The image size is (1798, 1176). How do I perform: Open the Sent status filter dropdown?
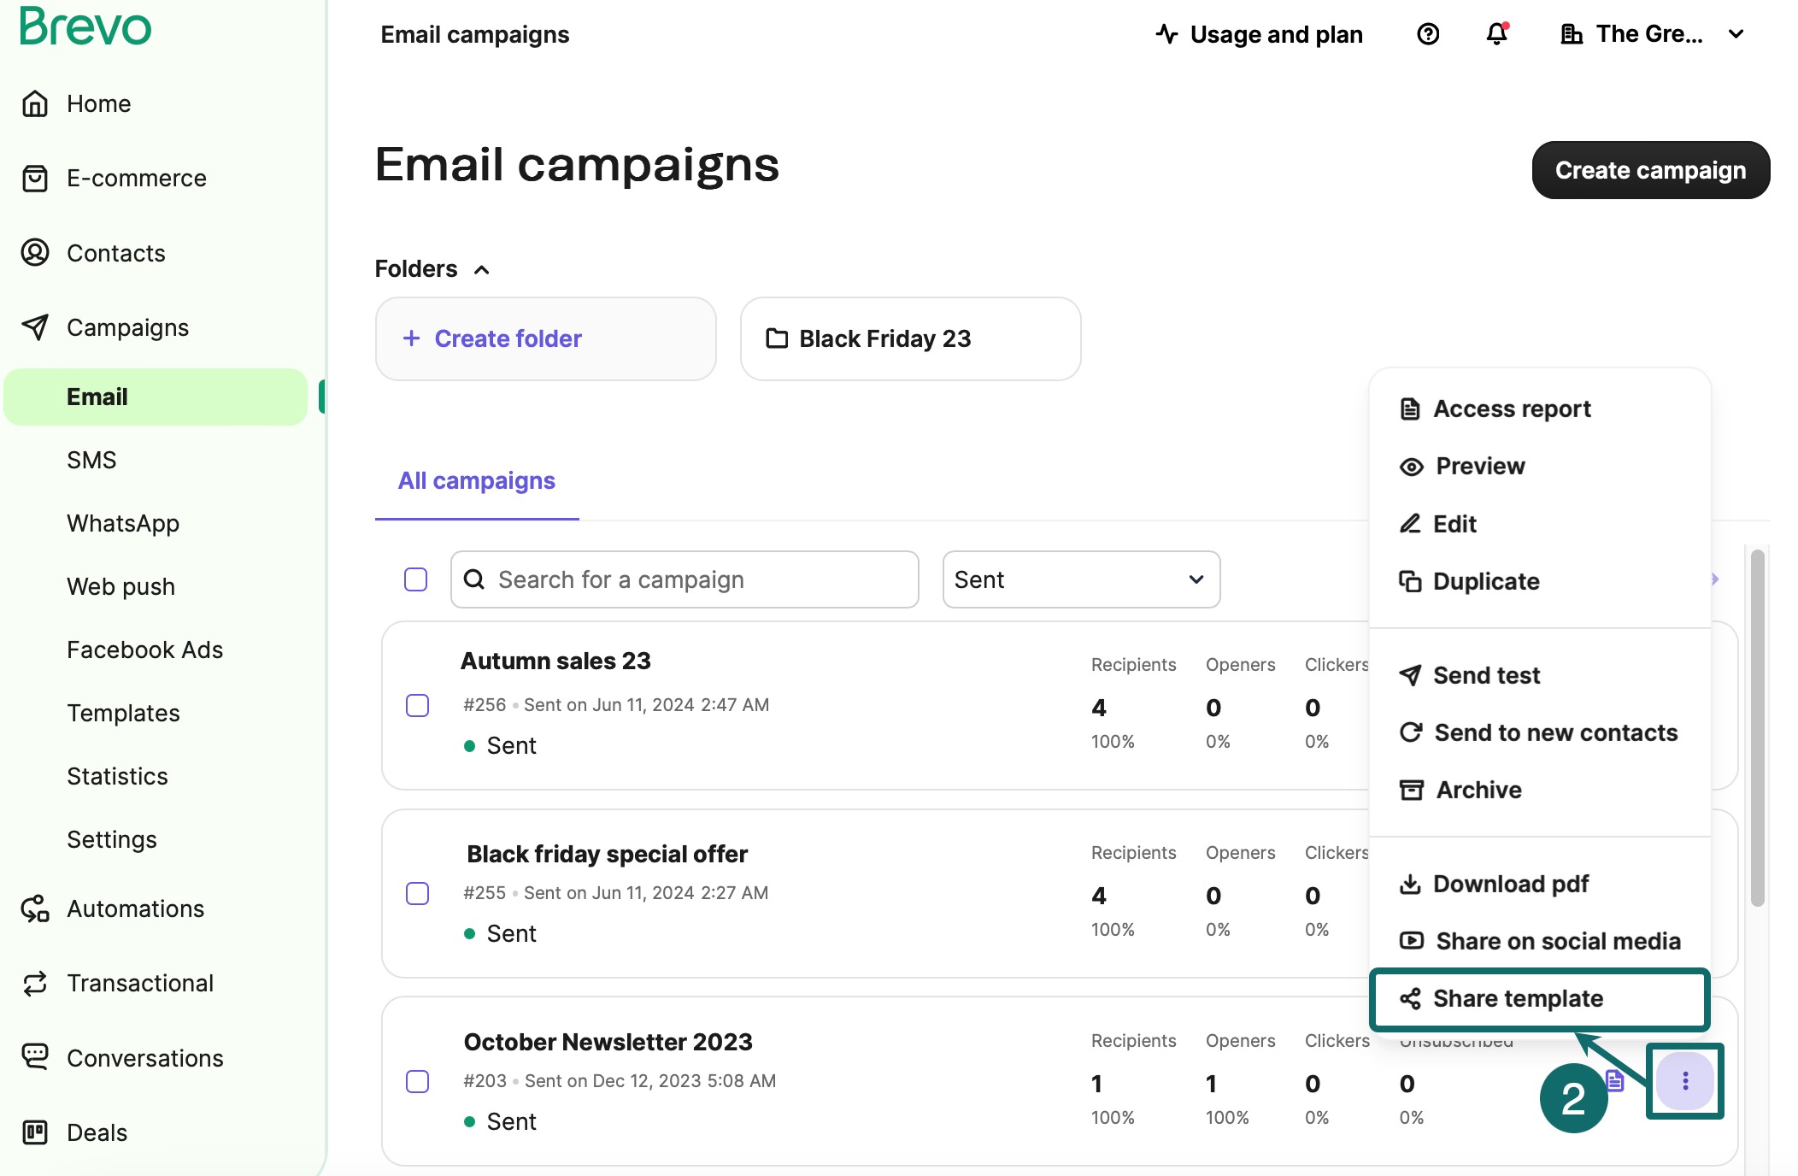[1080, 579]
